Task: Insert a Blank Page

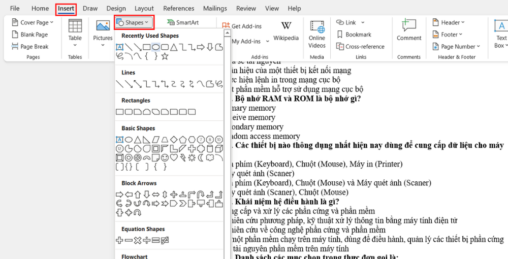Action: tap(30, 35)
